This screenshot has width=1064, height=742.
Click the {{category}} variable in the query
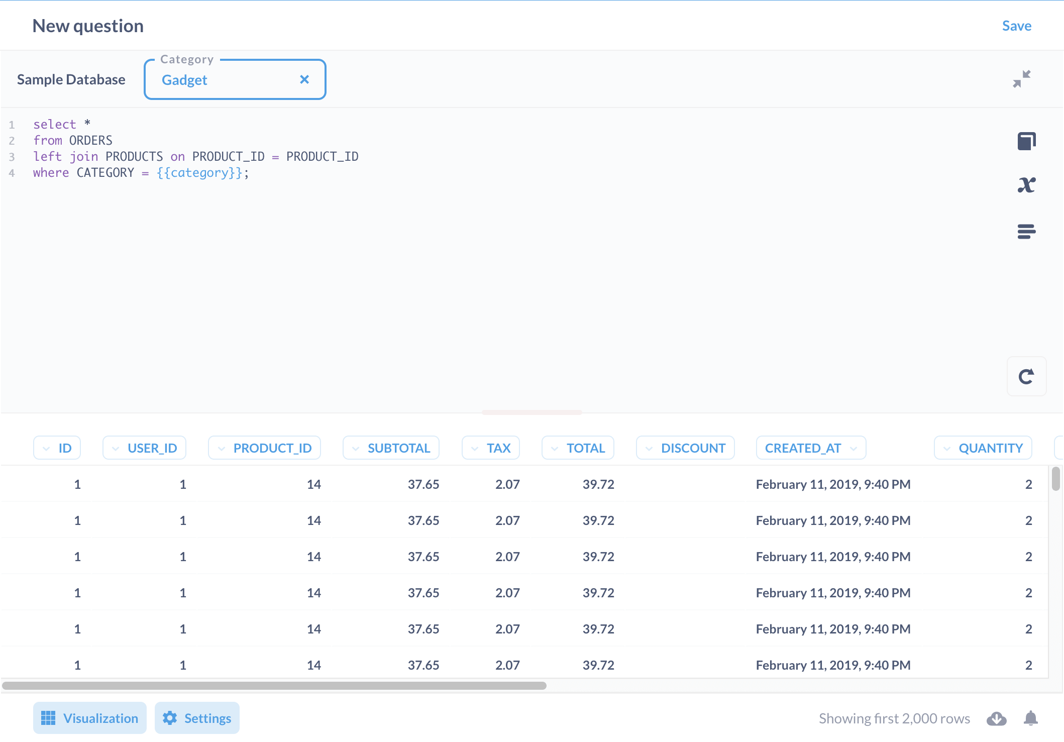(200, 172)
